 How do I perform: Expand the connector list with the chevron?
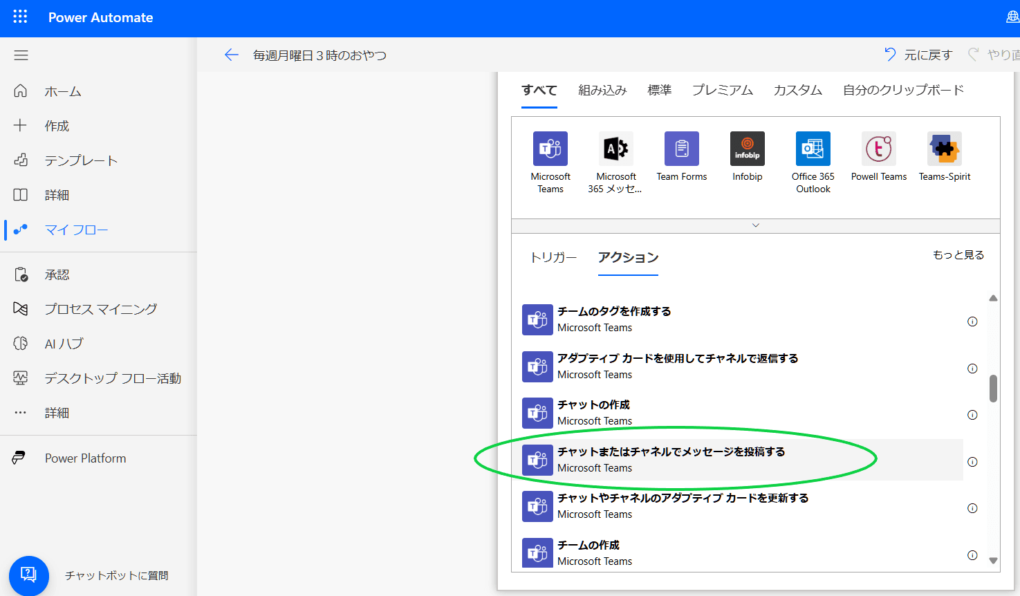[755, 225]
